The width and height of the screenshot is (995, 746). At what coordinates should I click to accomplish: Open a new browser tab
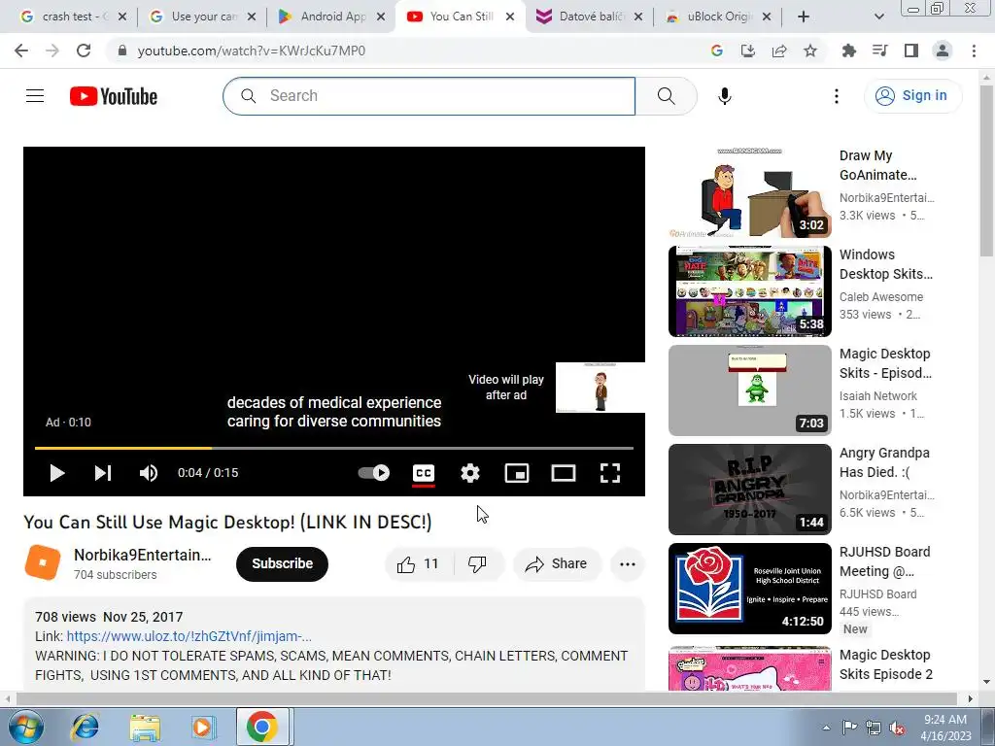click(x=804, y=17)
